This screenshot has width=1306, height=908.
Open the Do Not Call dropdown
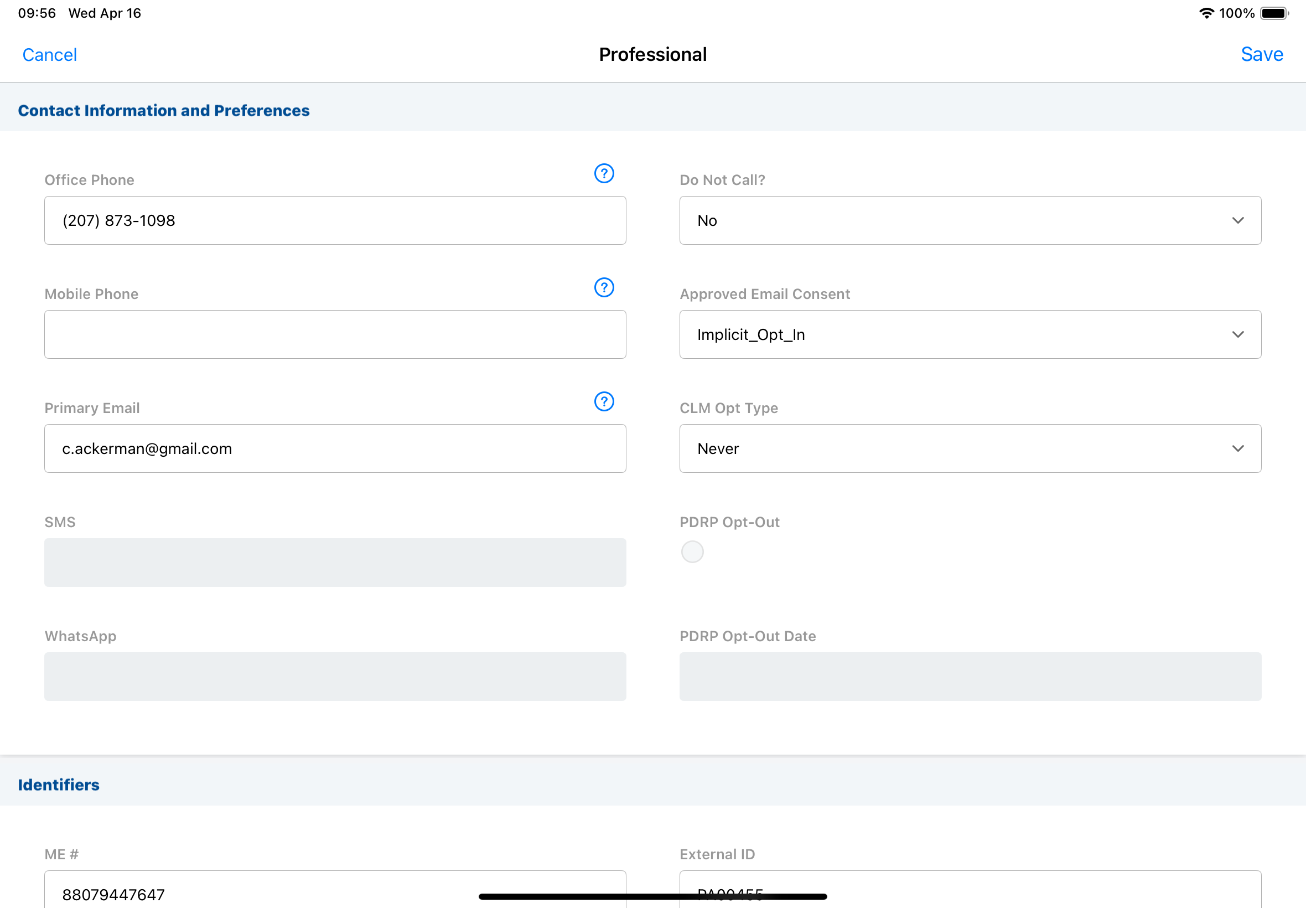970,221
